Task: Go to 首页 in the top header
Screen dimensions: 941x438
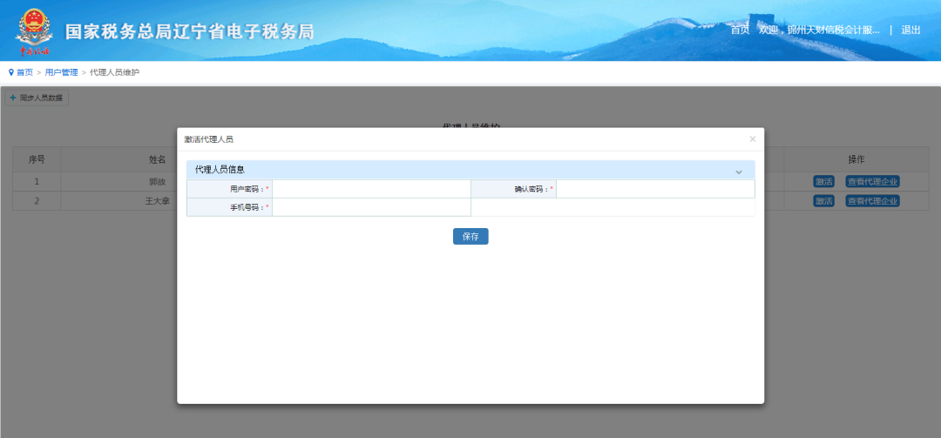Action: point(740,30)
